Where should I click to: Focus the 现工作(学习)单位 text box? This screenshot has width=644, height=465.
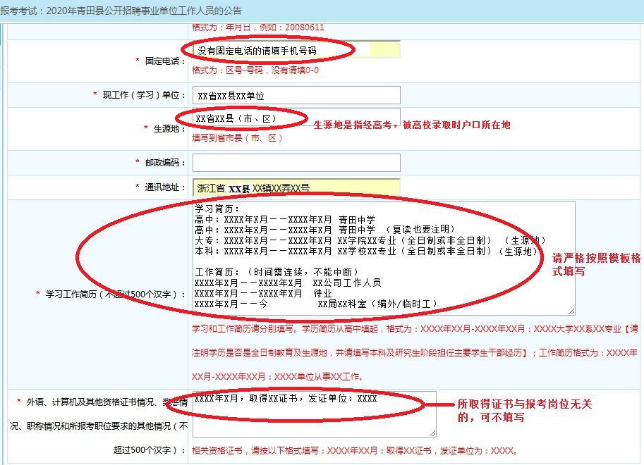click(x=296, y=95)
